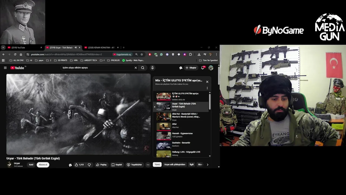
Task: Open the Chrome apps grid shortcut
Action: point(3,60)
